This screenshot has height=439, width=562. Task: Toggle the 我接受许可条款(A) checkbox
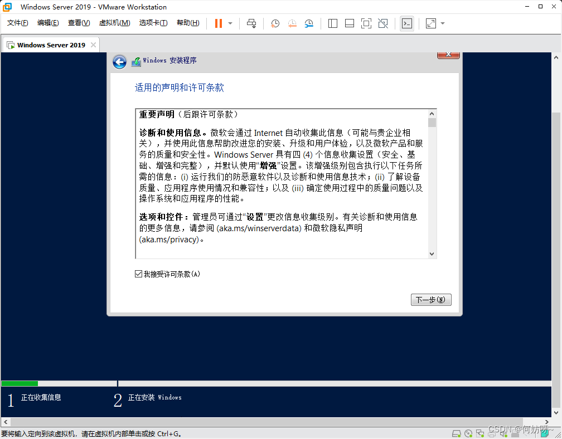click(x=138, y=274)
